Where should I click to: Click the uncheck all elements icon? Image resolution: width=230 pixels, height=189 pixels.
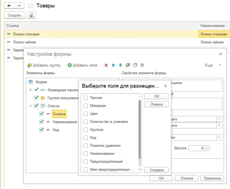pyautogui.click(x=135, y=65)
